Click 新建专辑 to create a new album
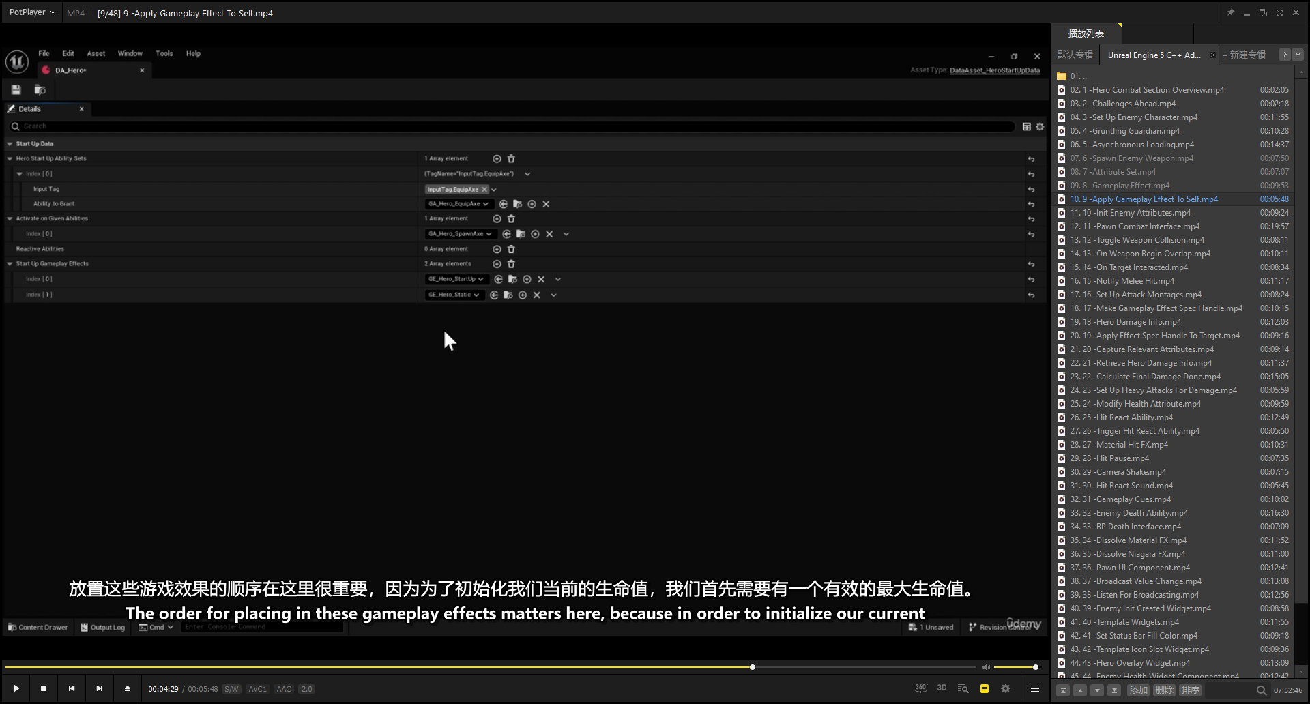Image resolution: width=1310 pixels, height=704 pixels. (x=1244, y=55)
